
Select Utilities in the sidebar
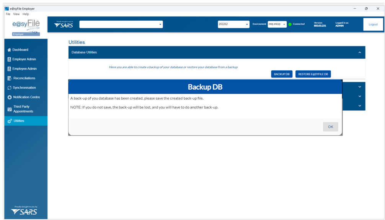pyautogui.click(x=26, y=121)
